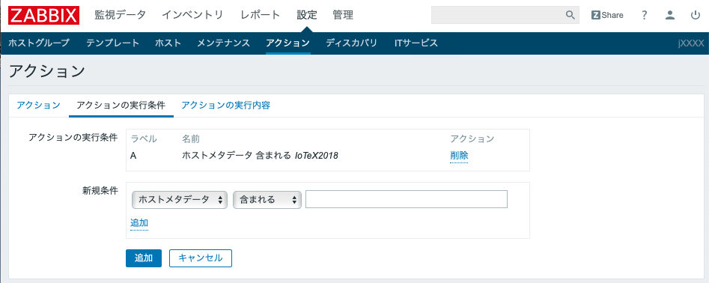709x283 pixels.
Task: Click the 追加 link under new condition
Action: coord(139,223)
